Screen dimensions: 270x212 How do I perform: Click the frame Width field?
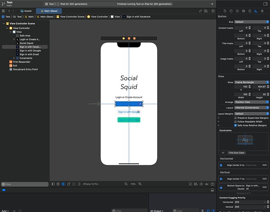[x=241, y=95]
